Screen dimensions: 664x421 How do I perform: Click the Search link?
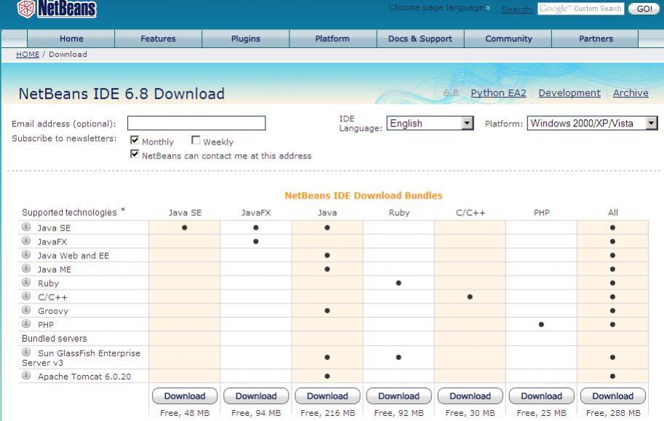(518, 9)
